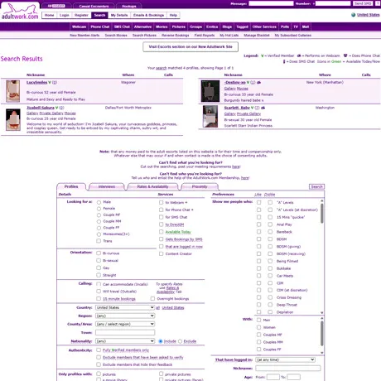Click the Message input field at top
Viewport: 381px width, 381px height.
click(271, 3)
